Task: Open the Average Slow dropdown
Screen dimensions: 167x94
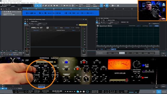Action: (114, 49)
